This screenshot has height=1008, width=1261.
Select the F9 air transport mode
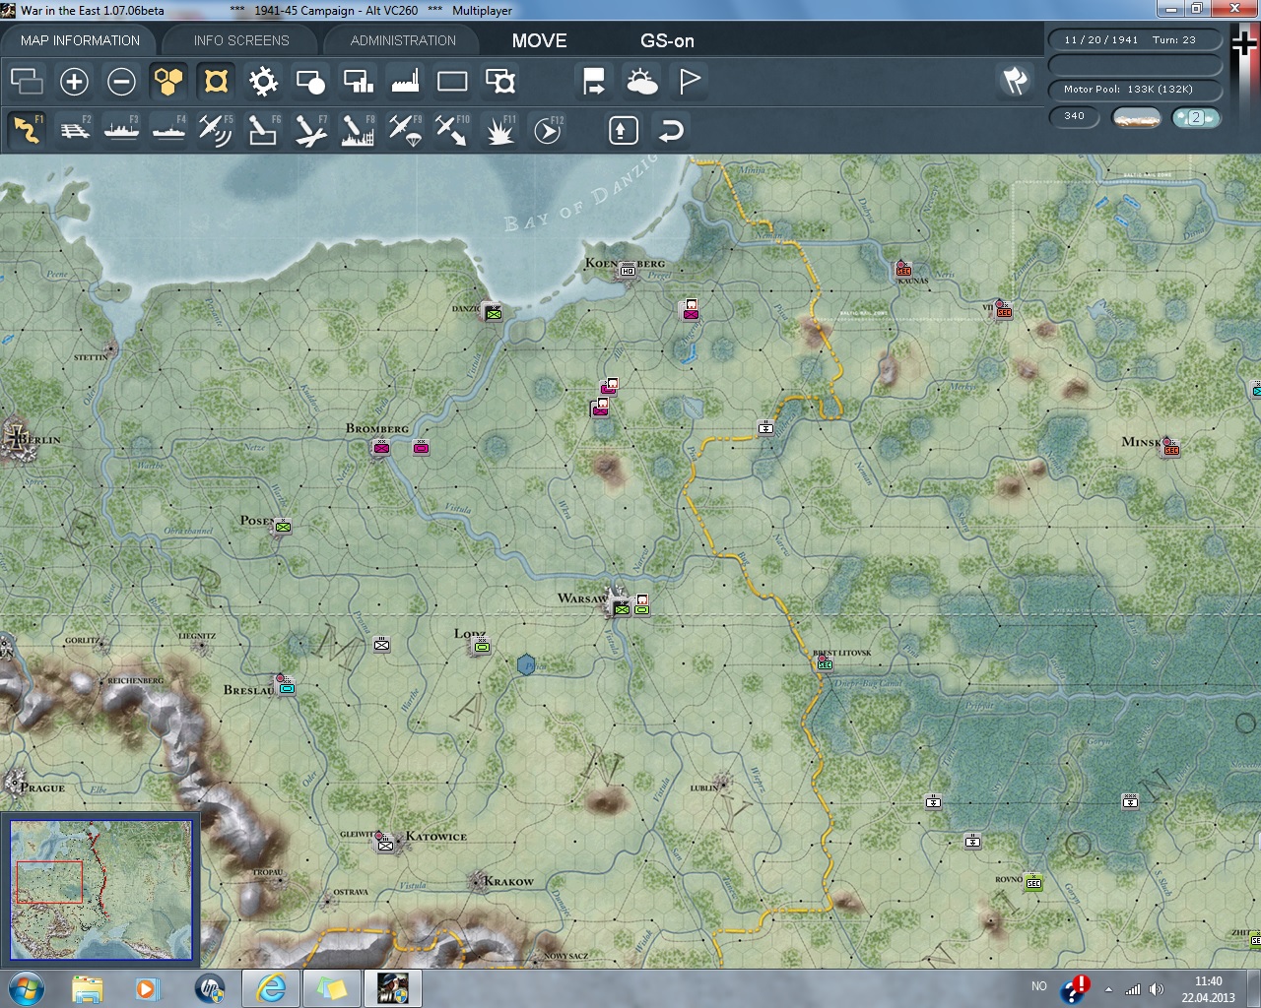pos(405,130)
